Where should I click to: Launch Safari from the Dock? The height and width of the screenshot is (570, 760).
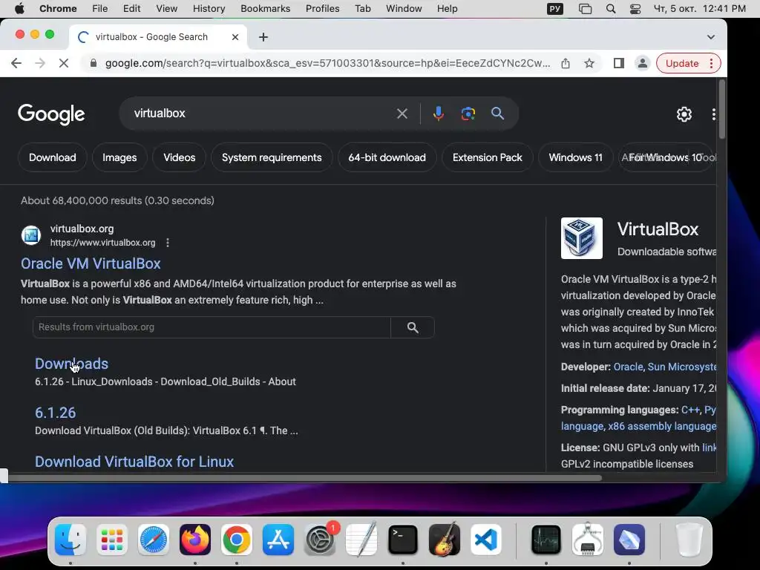pyautogui.click(x=154, y=540)
